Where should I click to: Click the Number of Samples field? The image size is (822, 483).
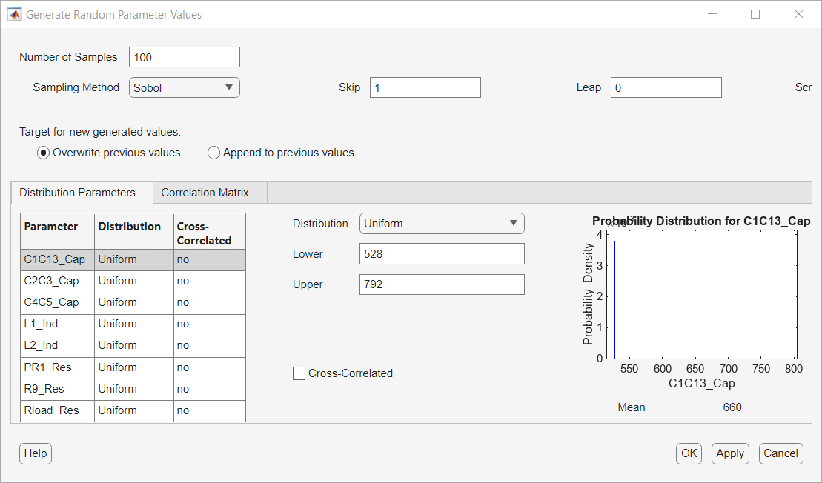tap(185, 57)
